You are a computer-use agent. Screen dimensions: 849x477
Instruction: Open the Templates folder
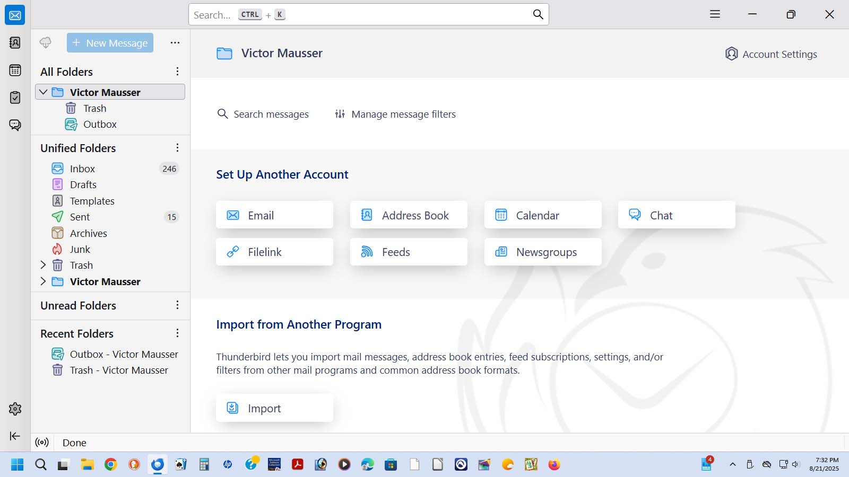click(110, 201)
